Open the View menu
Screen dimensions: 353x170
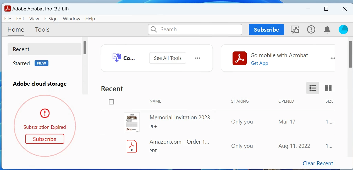[x=34, y=19]
